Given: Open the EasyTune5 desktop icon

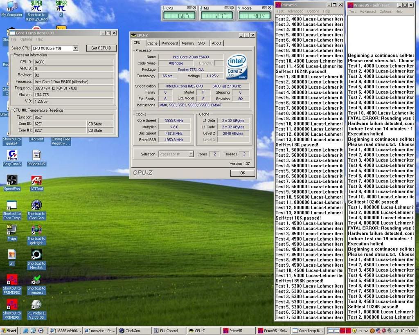Looking at the screenshot, I should (12, 155).
